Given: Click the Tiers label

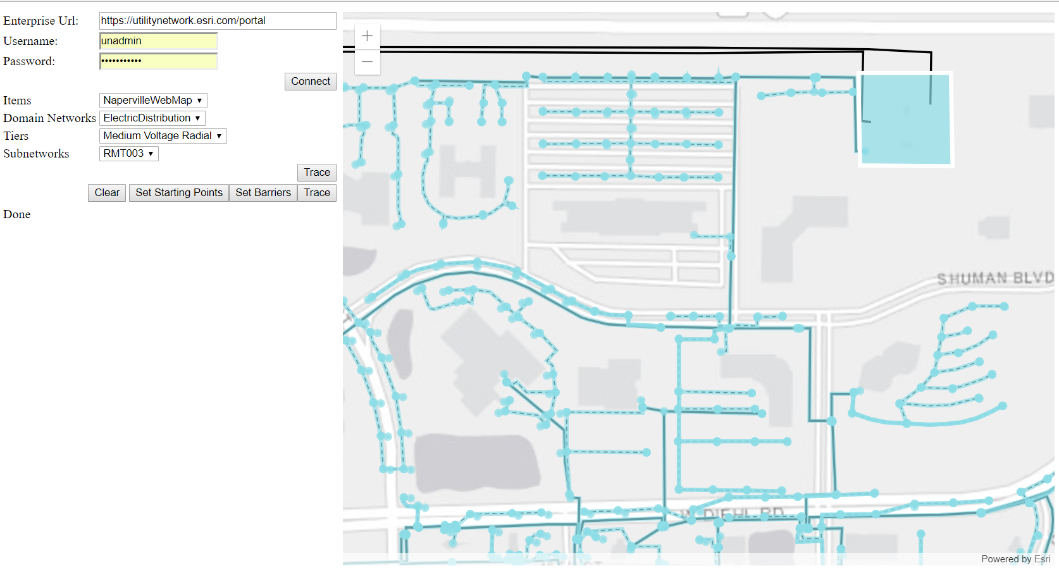Looking at the screenshot, I should click(16, 136).
